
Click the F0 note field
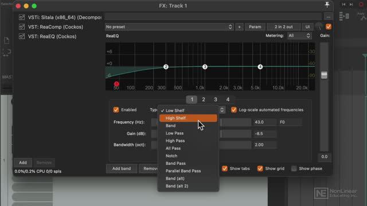coord(290,122)
